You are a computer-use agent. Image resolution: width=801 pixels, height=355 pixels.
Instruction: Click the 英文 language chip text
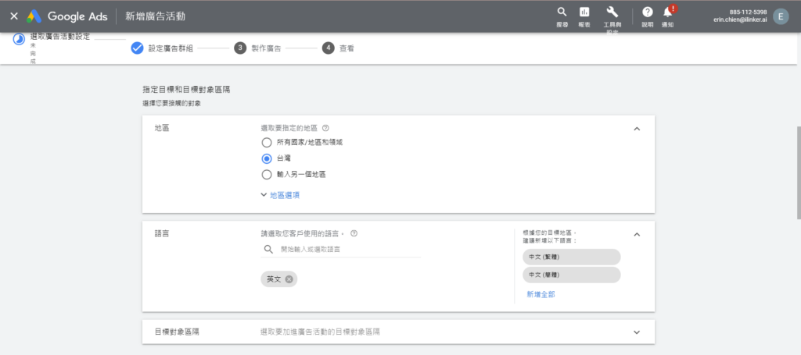click(x=274, y=279)
